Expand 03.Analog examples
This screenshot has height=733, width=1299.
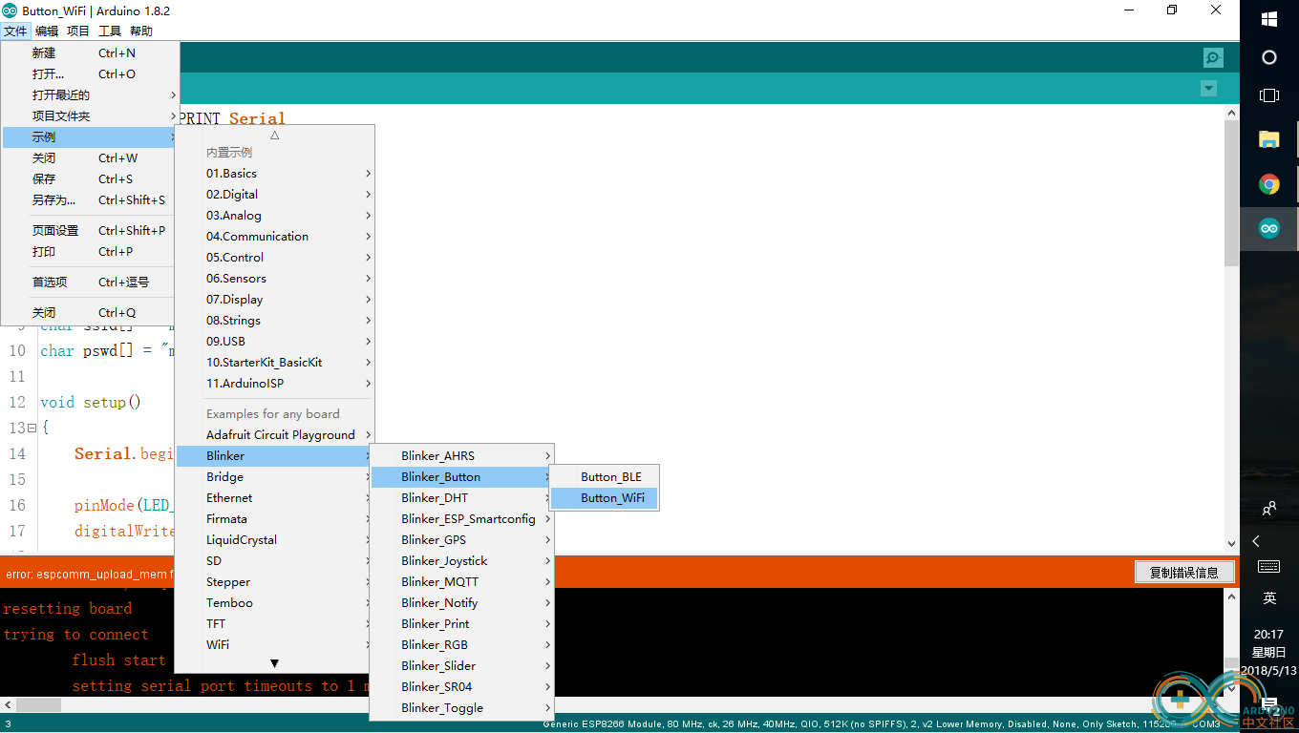tap(274, 216)
